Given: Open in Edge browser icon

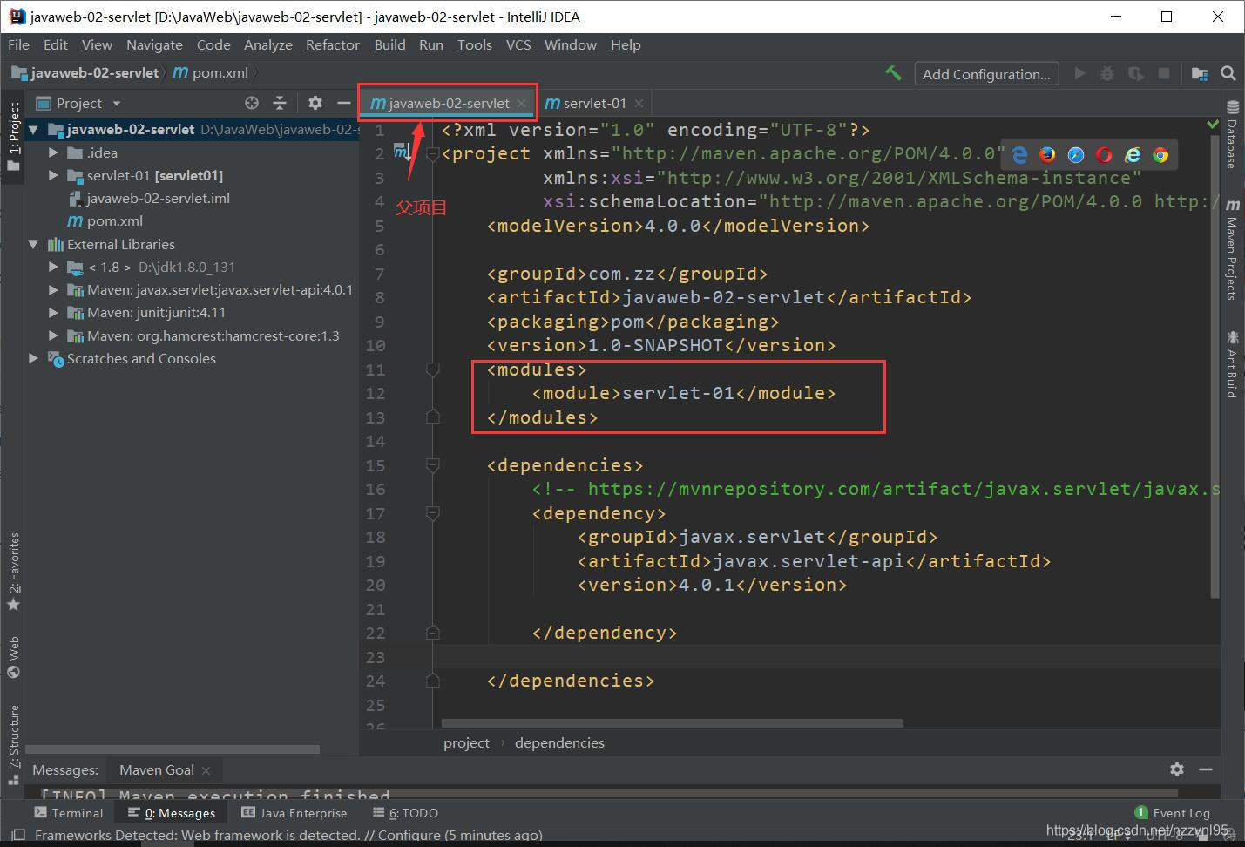Looking at the screenshot, I should click(x=1019, y=155).
